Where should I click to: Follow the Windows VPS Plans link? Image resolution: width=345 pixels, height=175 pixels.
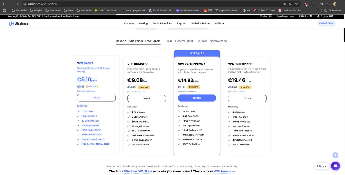coord(138,171)
